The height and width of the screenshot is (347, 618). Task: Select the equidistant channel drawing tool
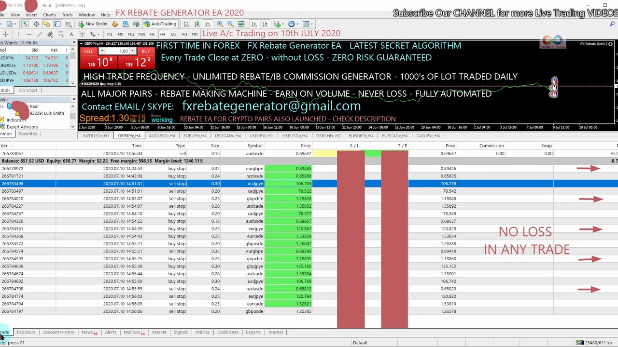tap(50, 34)
